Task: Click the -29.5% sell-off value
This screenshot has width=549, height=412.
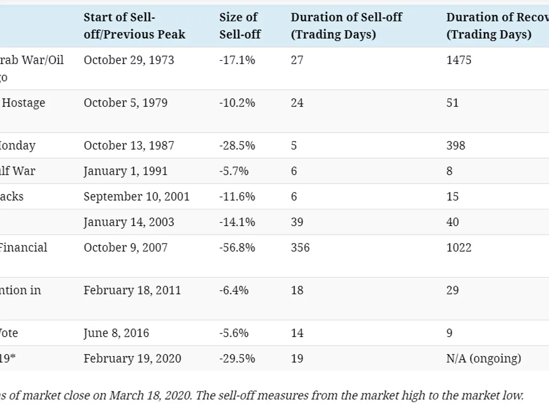Action: 237,358
